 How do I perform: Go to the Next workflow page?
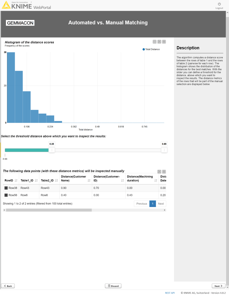pyautogui.click(x=218, y=286)
